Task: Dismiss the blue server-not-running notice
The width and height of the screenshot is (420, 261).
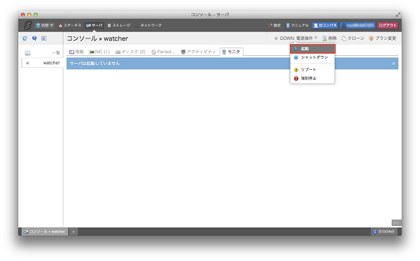Action: [x=393, y=64]
